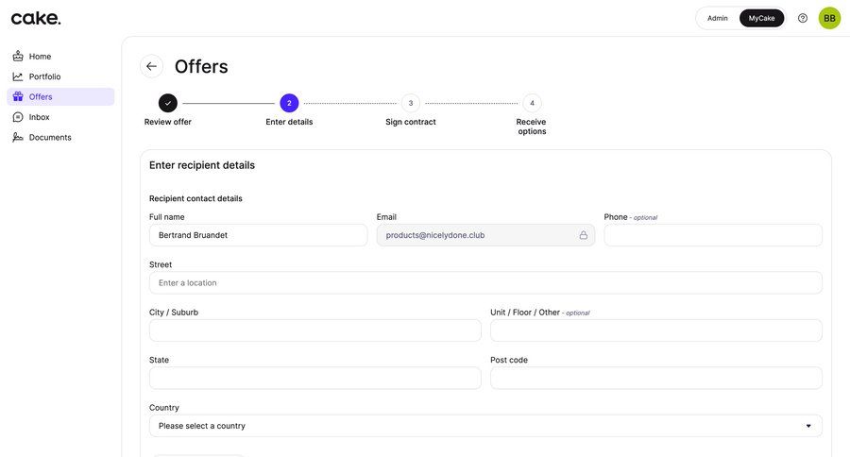Open Inbox in sidebar
The image size is (850, 457).
(60, 117)
